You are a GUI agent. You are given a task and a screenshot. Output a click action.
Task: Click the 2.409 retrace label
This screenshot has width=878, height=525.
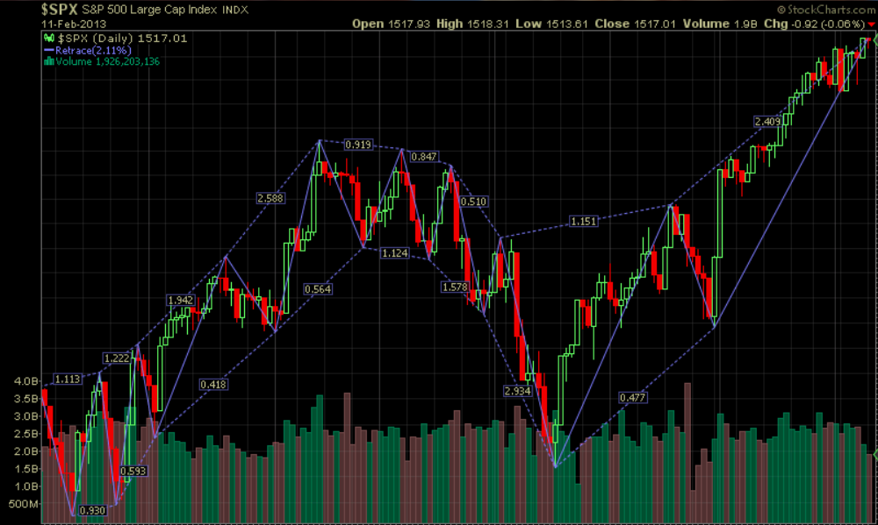[767, 121]
